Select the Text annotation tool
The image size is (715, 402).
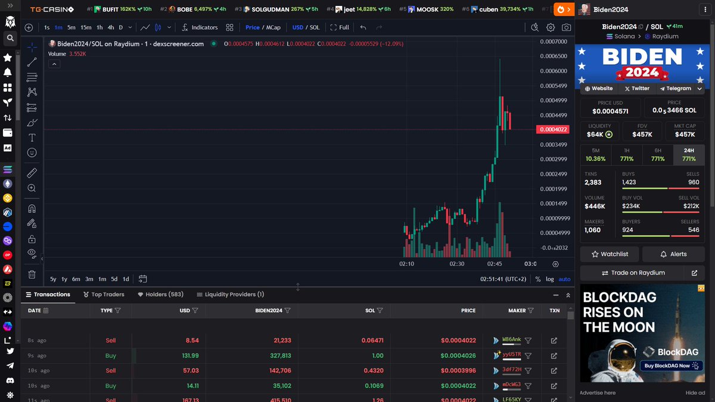pos(32,138)
